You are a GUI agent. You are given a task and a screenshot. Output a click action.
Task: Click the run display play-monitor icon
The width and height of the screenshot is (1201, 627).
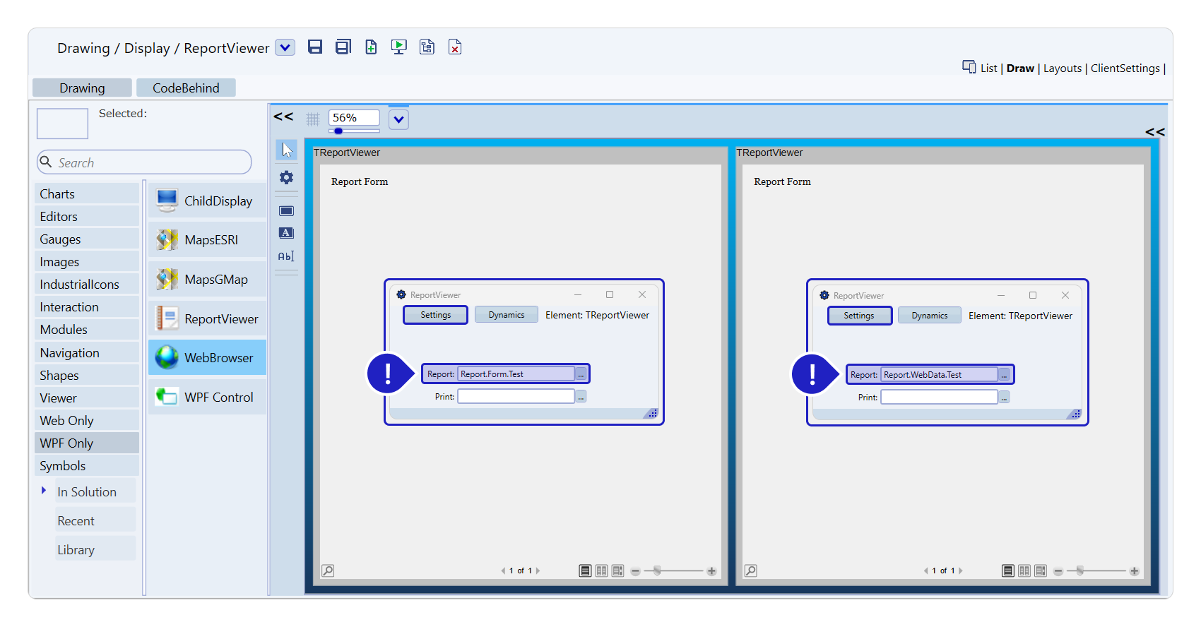click(399, 47)
